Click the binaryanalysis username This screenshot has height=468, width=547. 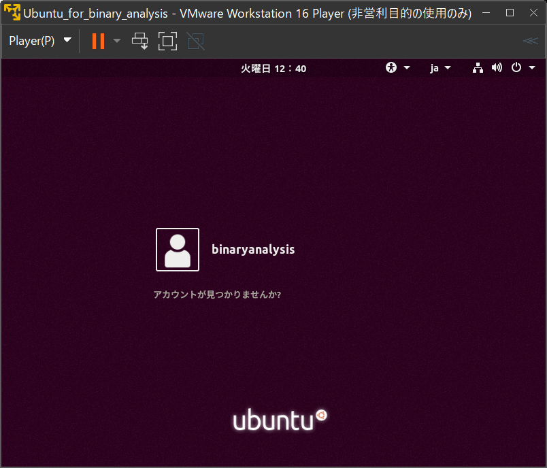(253, 250)
